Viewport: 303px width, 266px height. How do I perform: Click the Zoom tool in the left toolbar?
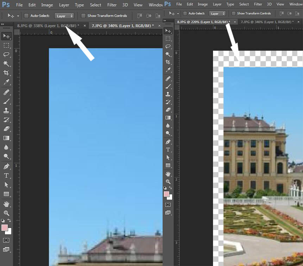[x=6, y=213]
